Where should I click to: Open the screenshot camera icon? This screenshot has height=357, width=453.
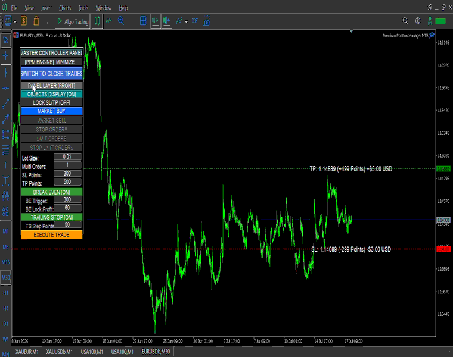[206, 21]
